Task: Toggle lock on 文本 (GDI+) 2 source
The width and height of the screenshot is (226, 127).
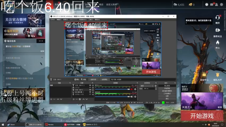Action: pos(93,85)
